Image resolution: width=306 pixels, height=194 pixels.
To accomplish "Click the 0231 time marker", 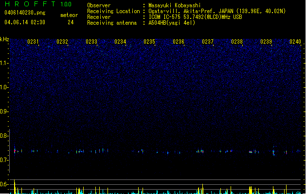I will click(33, 42).
